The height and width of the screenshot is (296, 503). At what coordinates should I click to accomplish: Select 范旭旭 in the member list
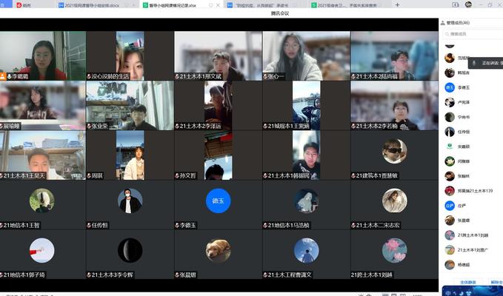point(464,58)
